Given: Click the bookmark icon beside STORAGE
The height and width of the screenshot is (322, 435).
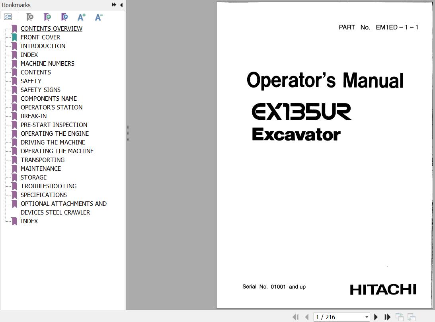Looking at the screenshot, I should [x=14, y=177].
